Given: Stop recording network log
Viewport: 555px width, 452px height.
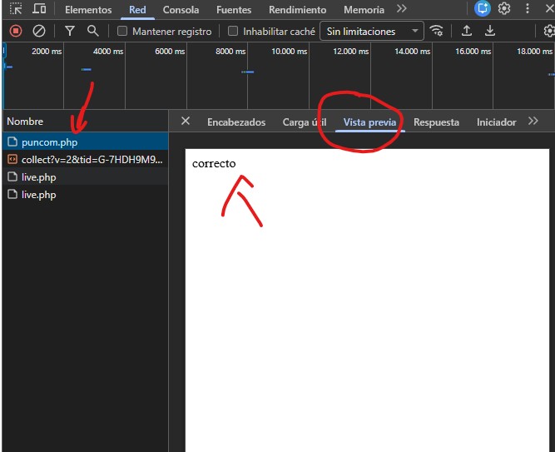Looking at the screenshot, I should click(x=16, y=31).
